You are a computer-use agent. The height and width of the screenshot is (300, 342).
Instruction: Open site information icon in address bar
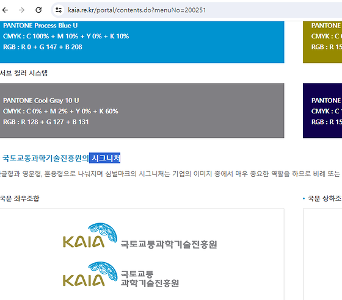pyautogui.click(x=59, y=10)
